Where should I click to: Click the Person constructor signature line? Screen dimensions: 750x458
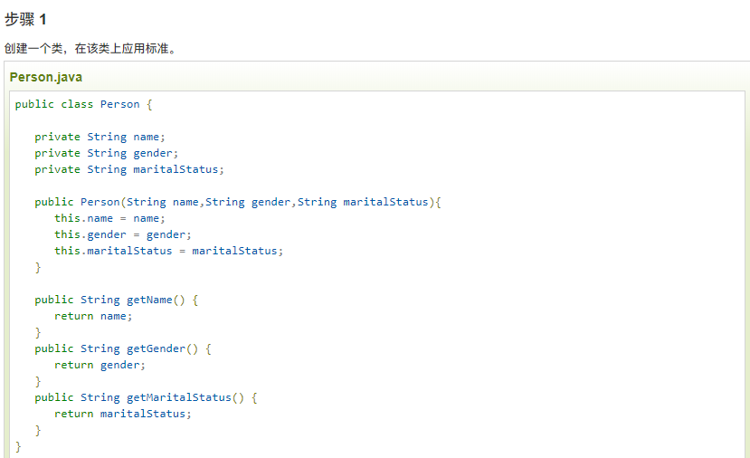[x=237, y=202]
